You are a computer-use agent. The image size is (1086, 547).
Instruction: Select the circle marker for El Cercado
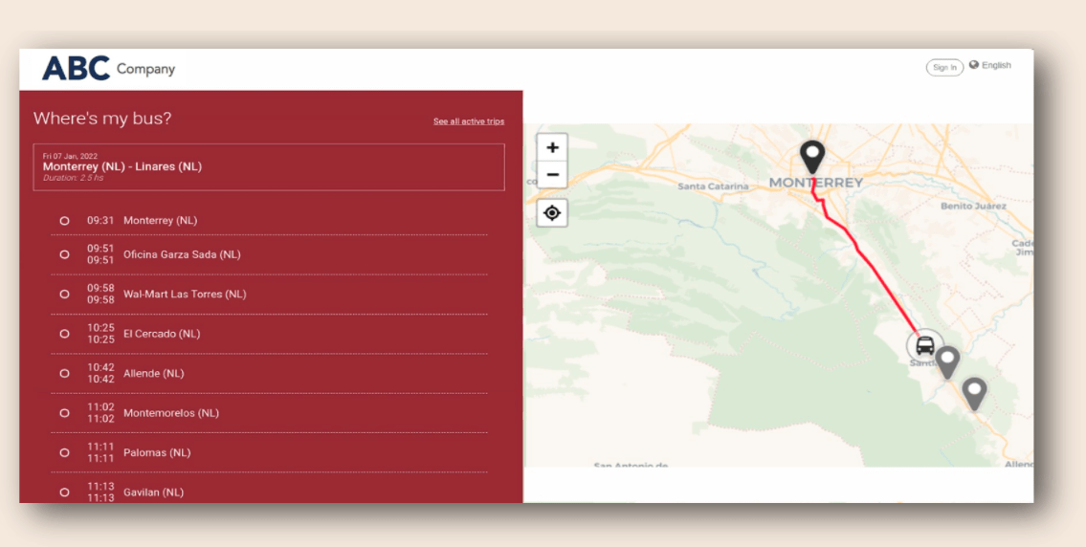pos(64,334)
